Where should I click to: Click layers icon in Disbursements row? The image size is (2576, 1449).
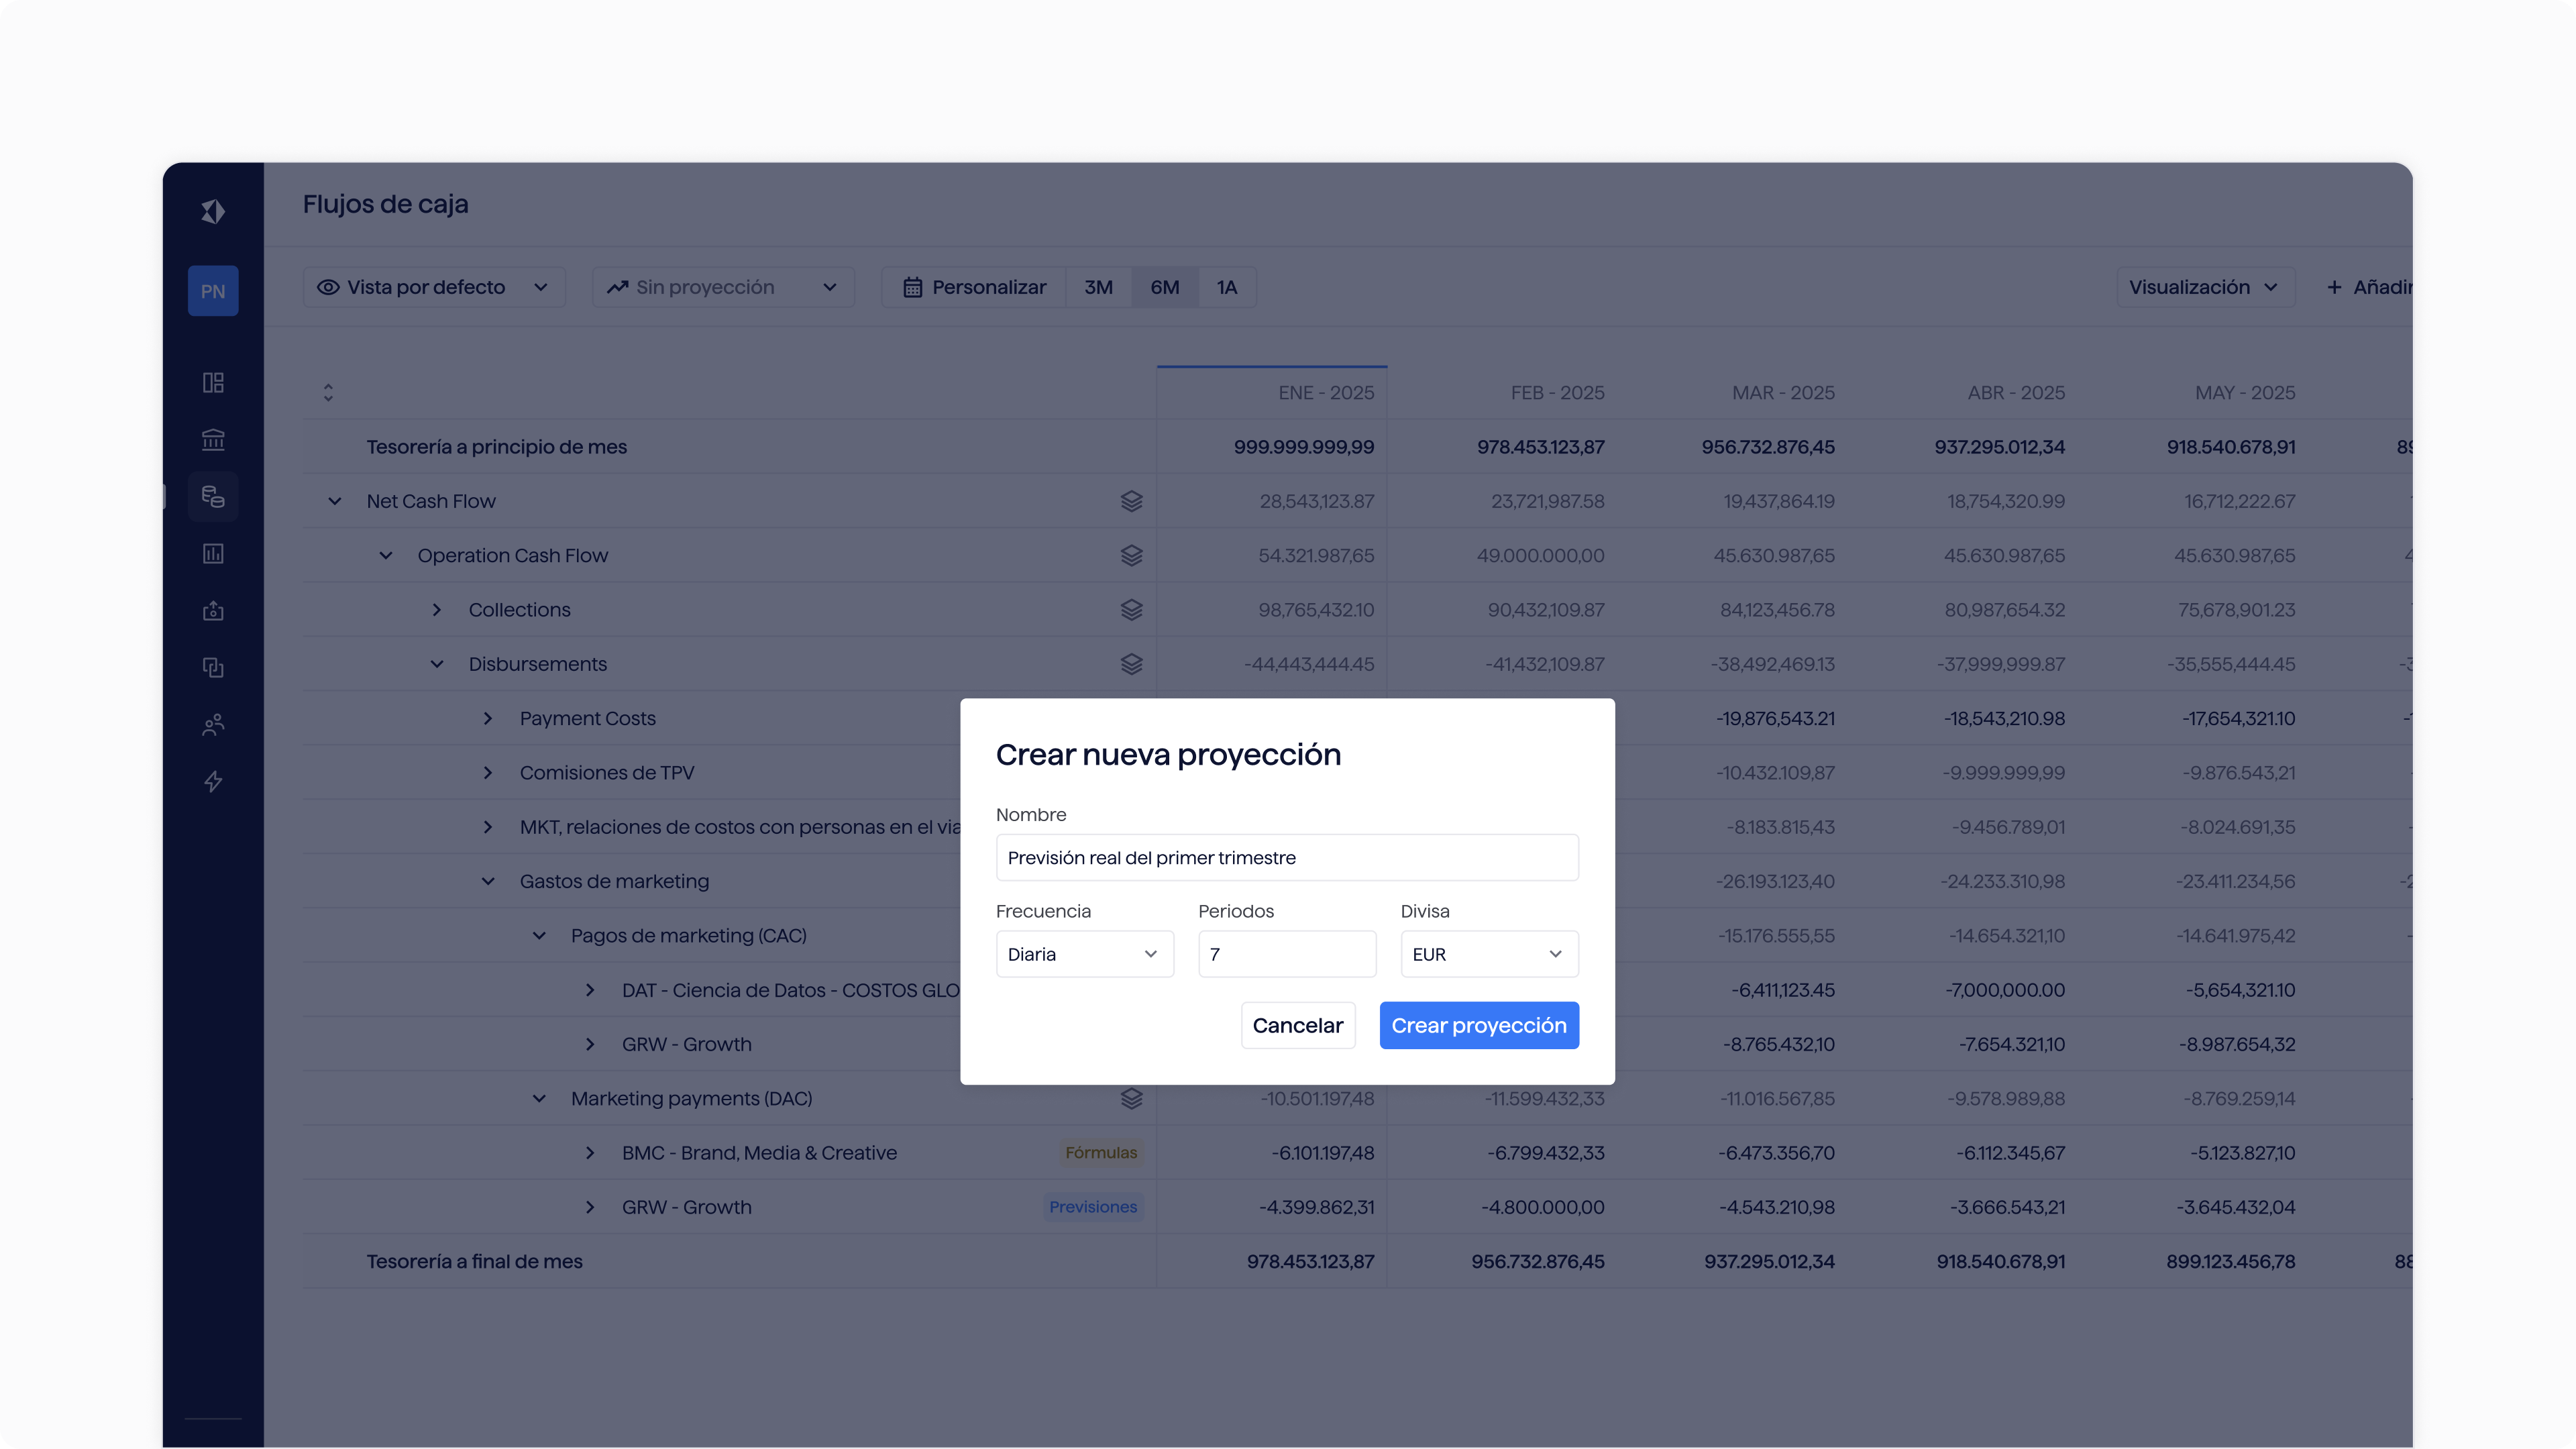click(x=1131, y=664)
